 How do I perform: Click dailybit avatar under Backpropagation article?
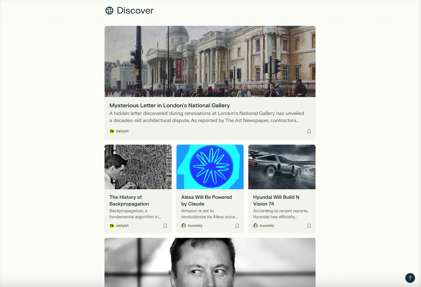(x=112, y=226)
